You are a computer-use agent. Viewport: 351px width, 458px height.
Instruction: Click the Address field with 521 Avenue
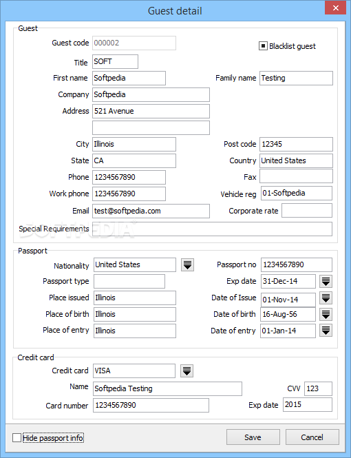(x=151, y=112)
